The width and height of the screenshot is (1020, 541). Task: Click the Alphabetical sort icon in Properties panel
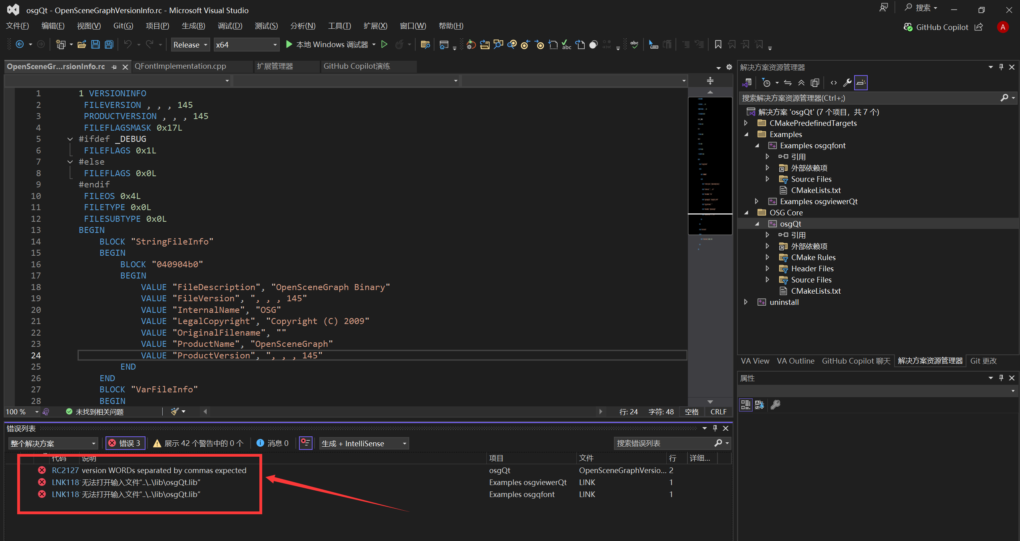[759, 405]
